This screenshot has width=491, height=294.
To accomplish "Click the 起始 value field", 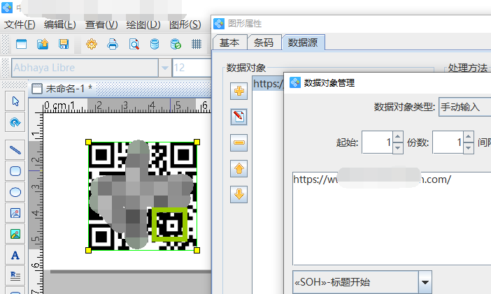I will tap(377, 142).
